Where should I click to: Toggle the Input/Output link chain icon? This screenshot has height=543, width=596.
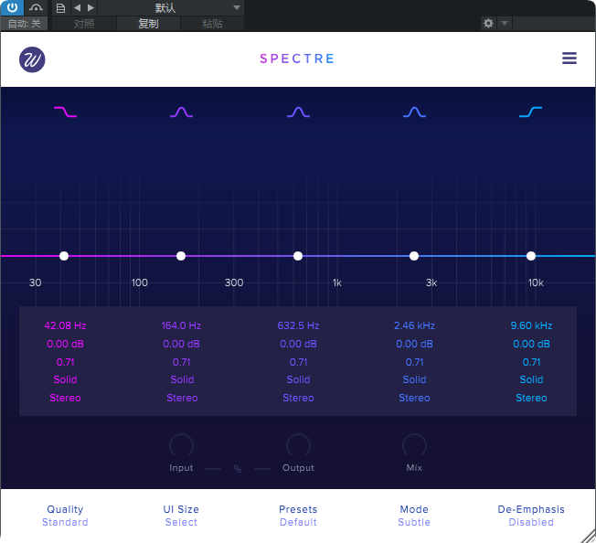238,469
